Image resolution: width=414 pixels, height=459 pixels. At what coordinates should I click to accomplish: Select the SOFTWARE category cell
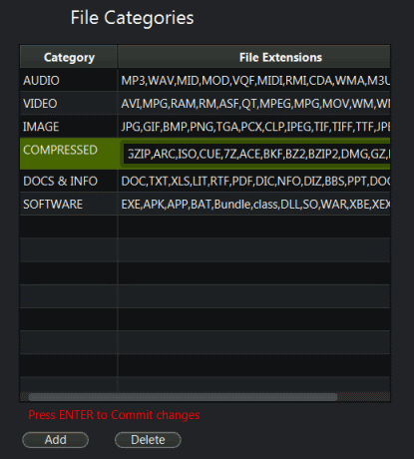69,204
